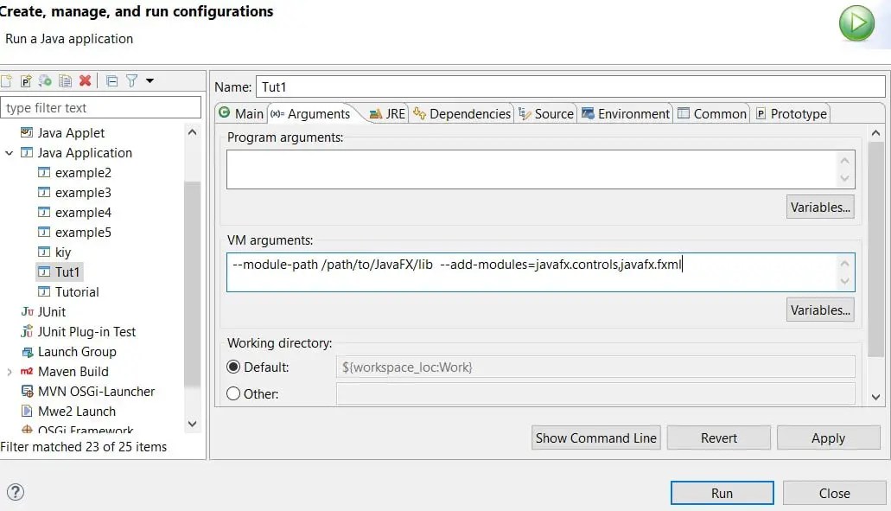Select the Tut1 launch configuration
Screen dimensions: 891x511
click(60, 271)
